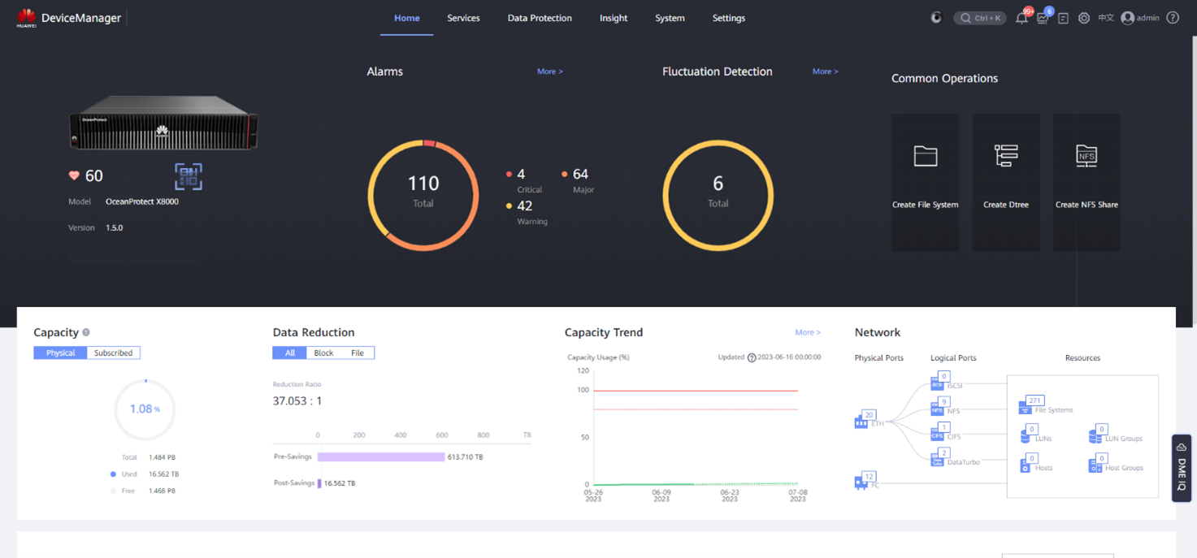Open the alarm bell notifications icon
The height and width of the screenshot is (558, 1197).
click(x=1021, y=18)
